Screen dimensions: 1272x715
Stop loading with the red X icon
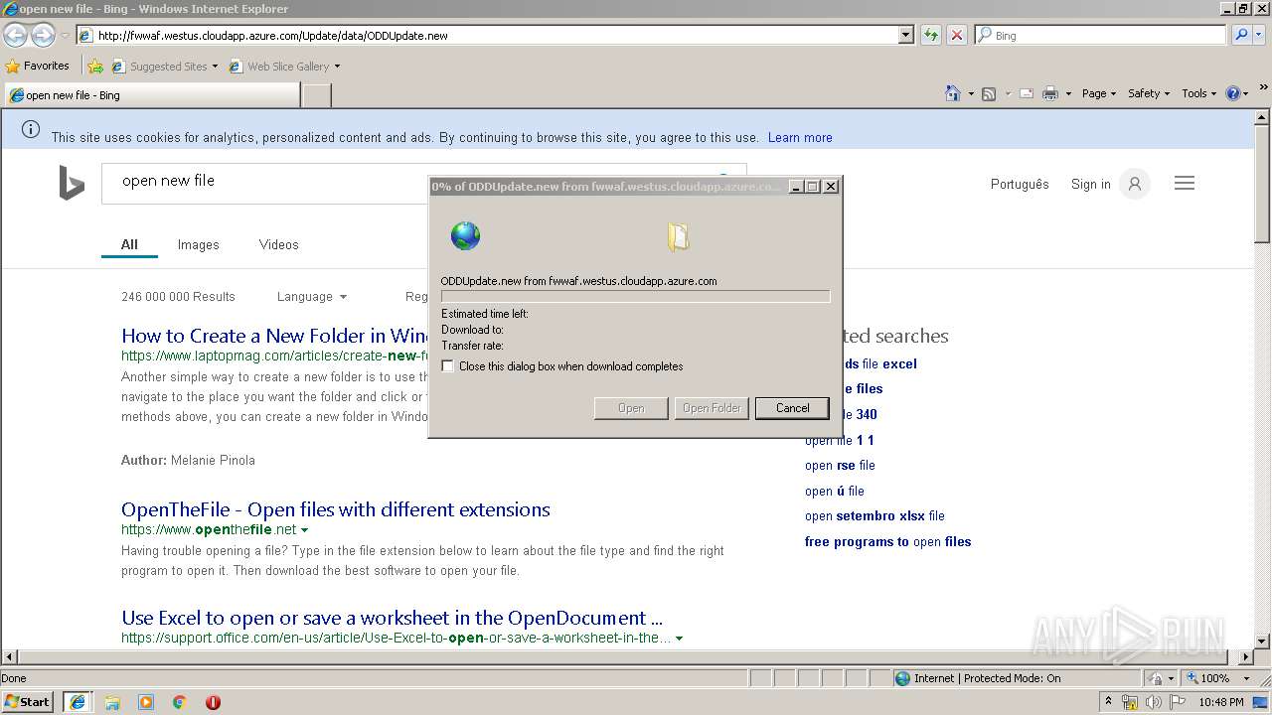tap(956, 35)
